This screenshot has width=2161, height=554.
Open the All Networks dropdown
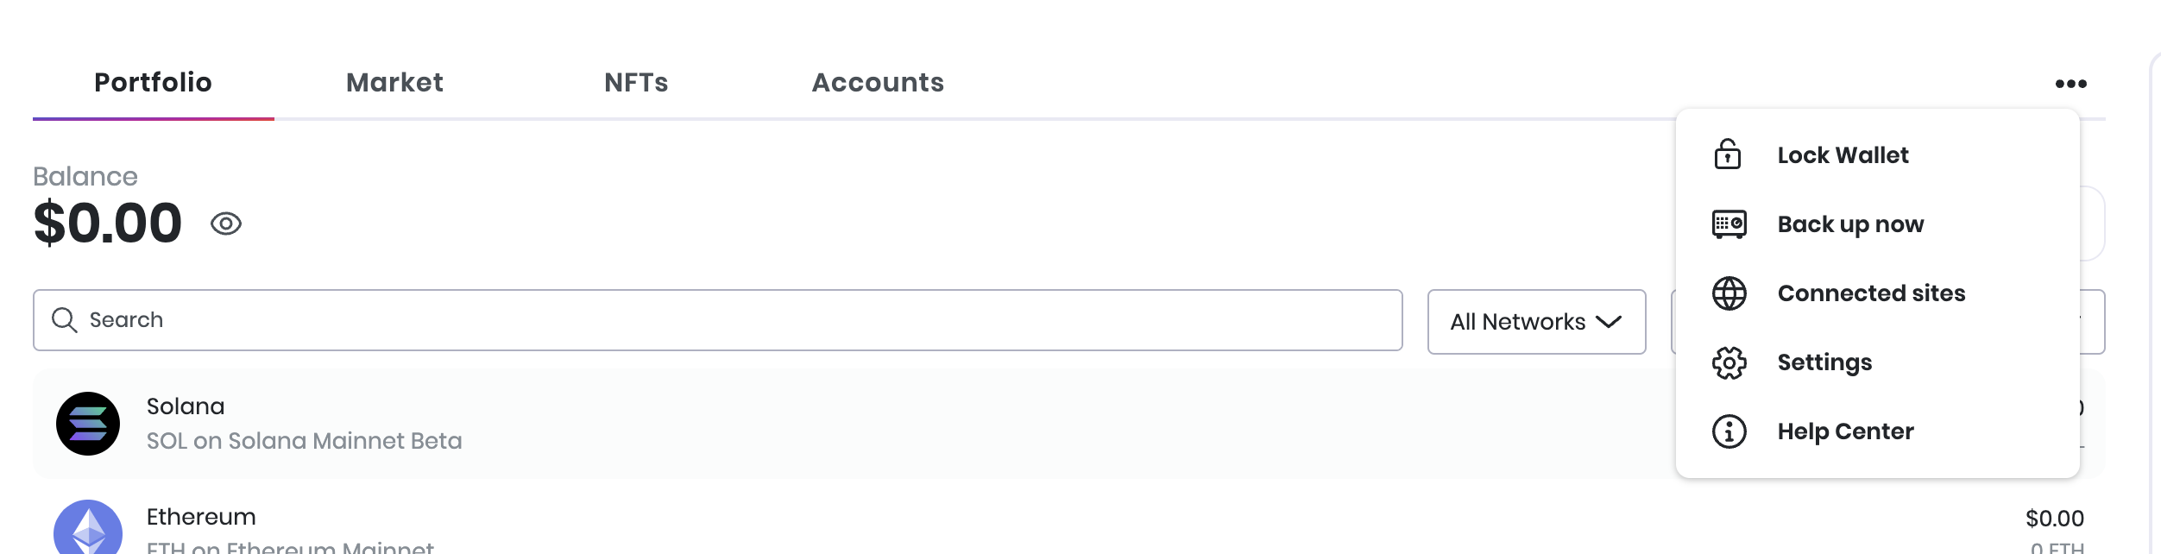[x=1536, y=322]
